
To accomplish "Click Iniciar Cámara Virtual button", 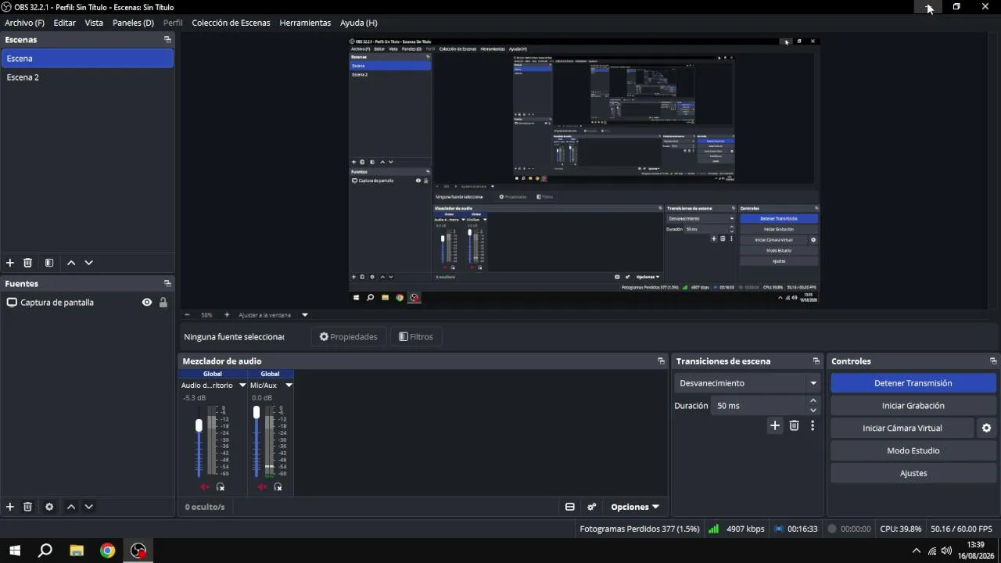I will tap(902, 428).
